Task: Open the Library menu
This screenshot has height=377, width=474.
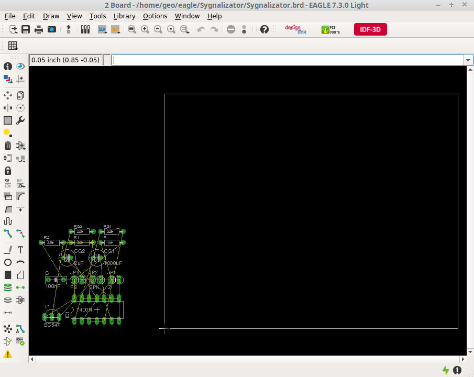Action: coord(124,16)
